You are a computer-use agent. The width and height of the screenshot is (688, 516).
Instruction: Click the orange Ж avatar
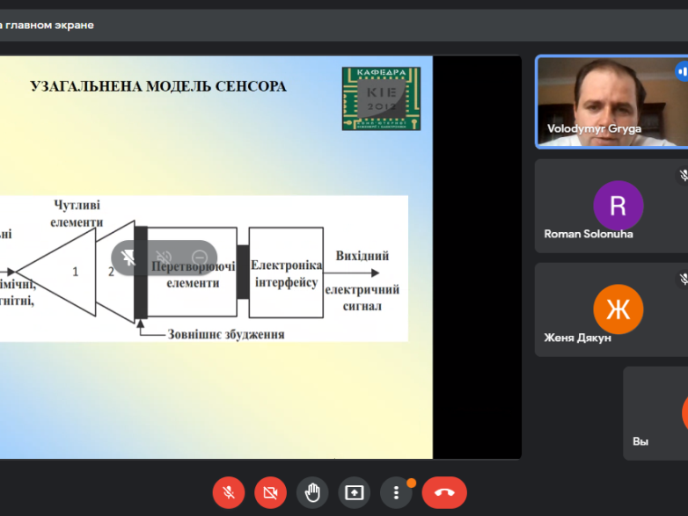click(x=618, y=309)
